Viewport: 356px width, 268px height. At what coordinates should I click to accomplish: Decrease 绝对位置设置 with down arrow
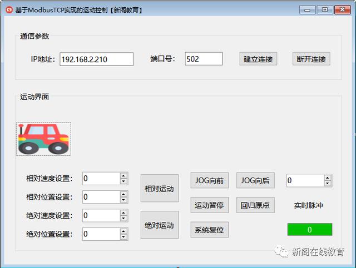123,237
